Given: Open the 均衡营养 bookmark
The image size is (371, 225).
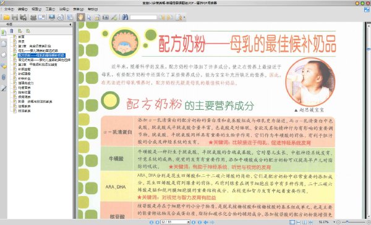Looking at the screenshot, I should (x=24, y=88).
